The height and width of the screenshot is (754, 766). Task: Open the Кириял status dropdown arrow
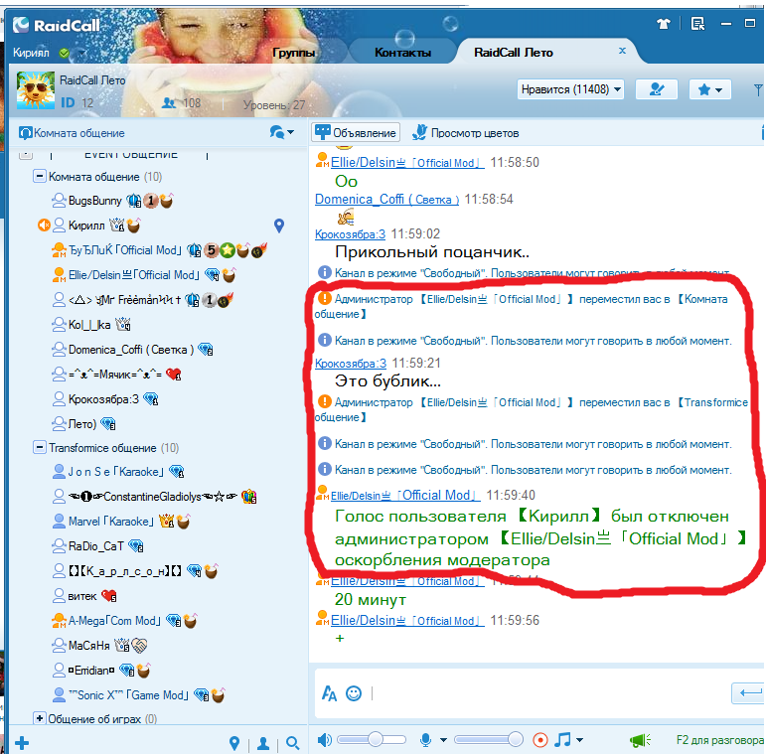(81, 53)
